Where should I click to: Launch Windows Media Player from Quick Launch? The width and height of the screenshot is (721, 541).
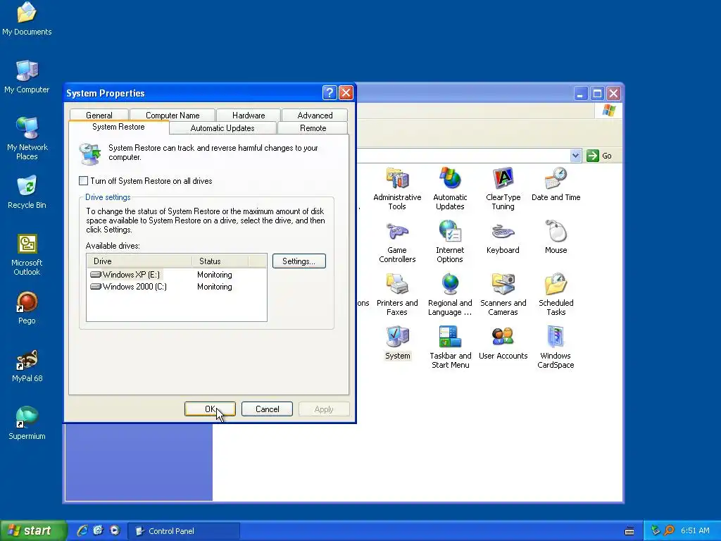(x=115, y=530)
